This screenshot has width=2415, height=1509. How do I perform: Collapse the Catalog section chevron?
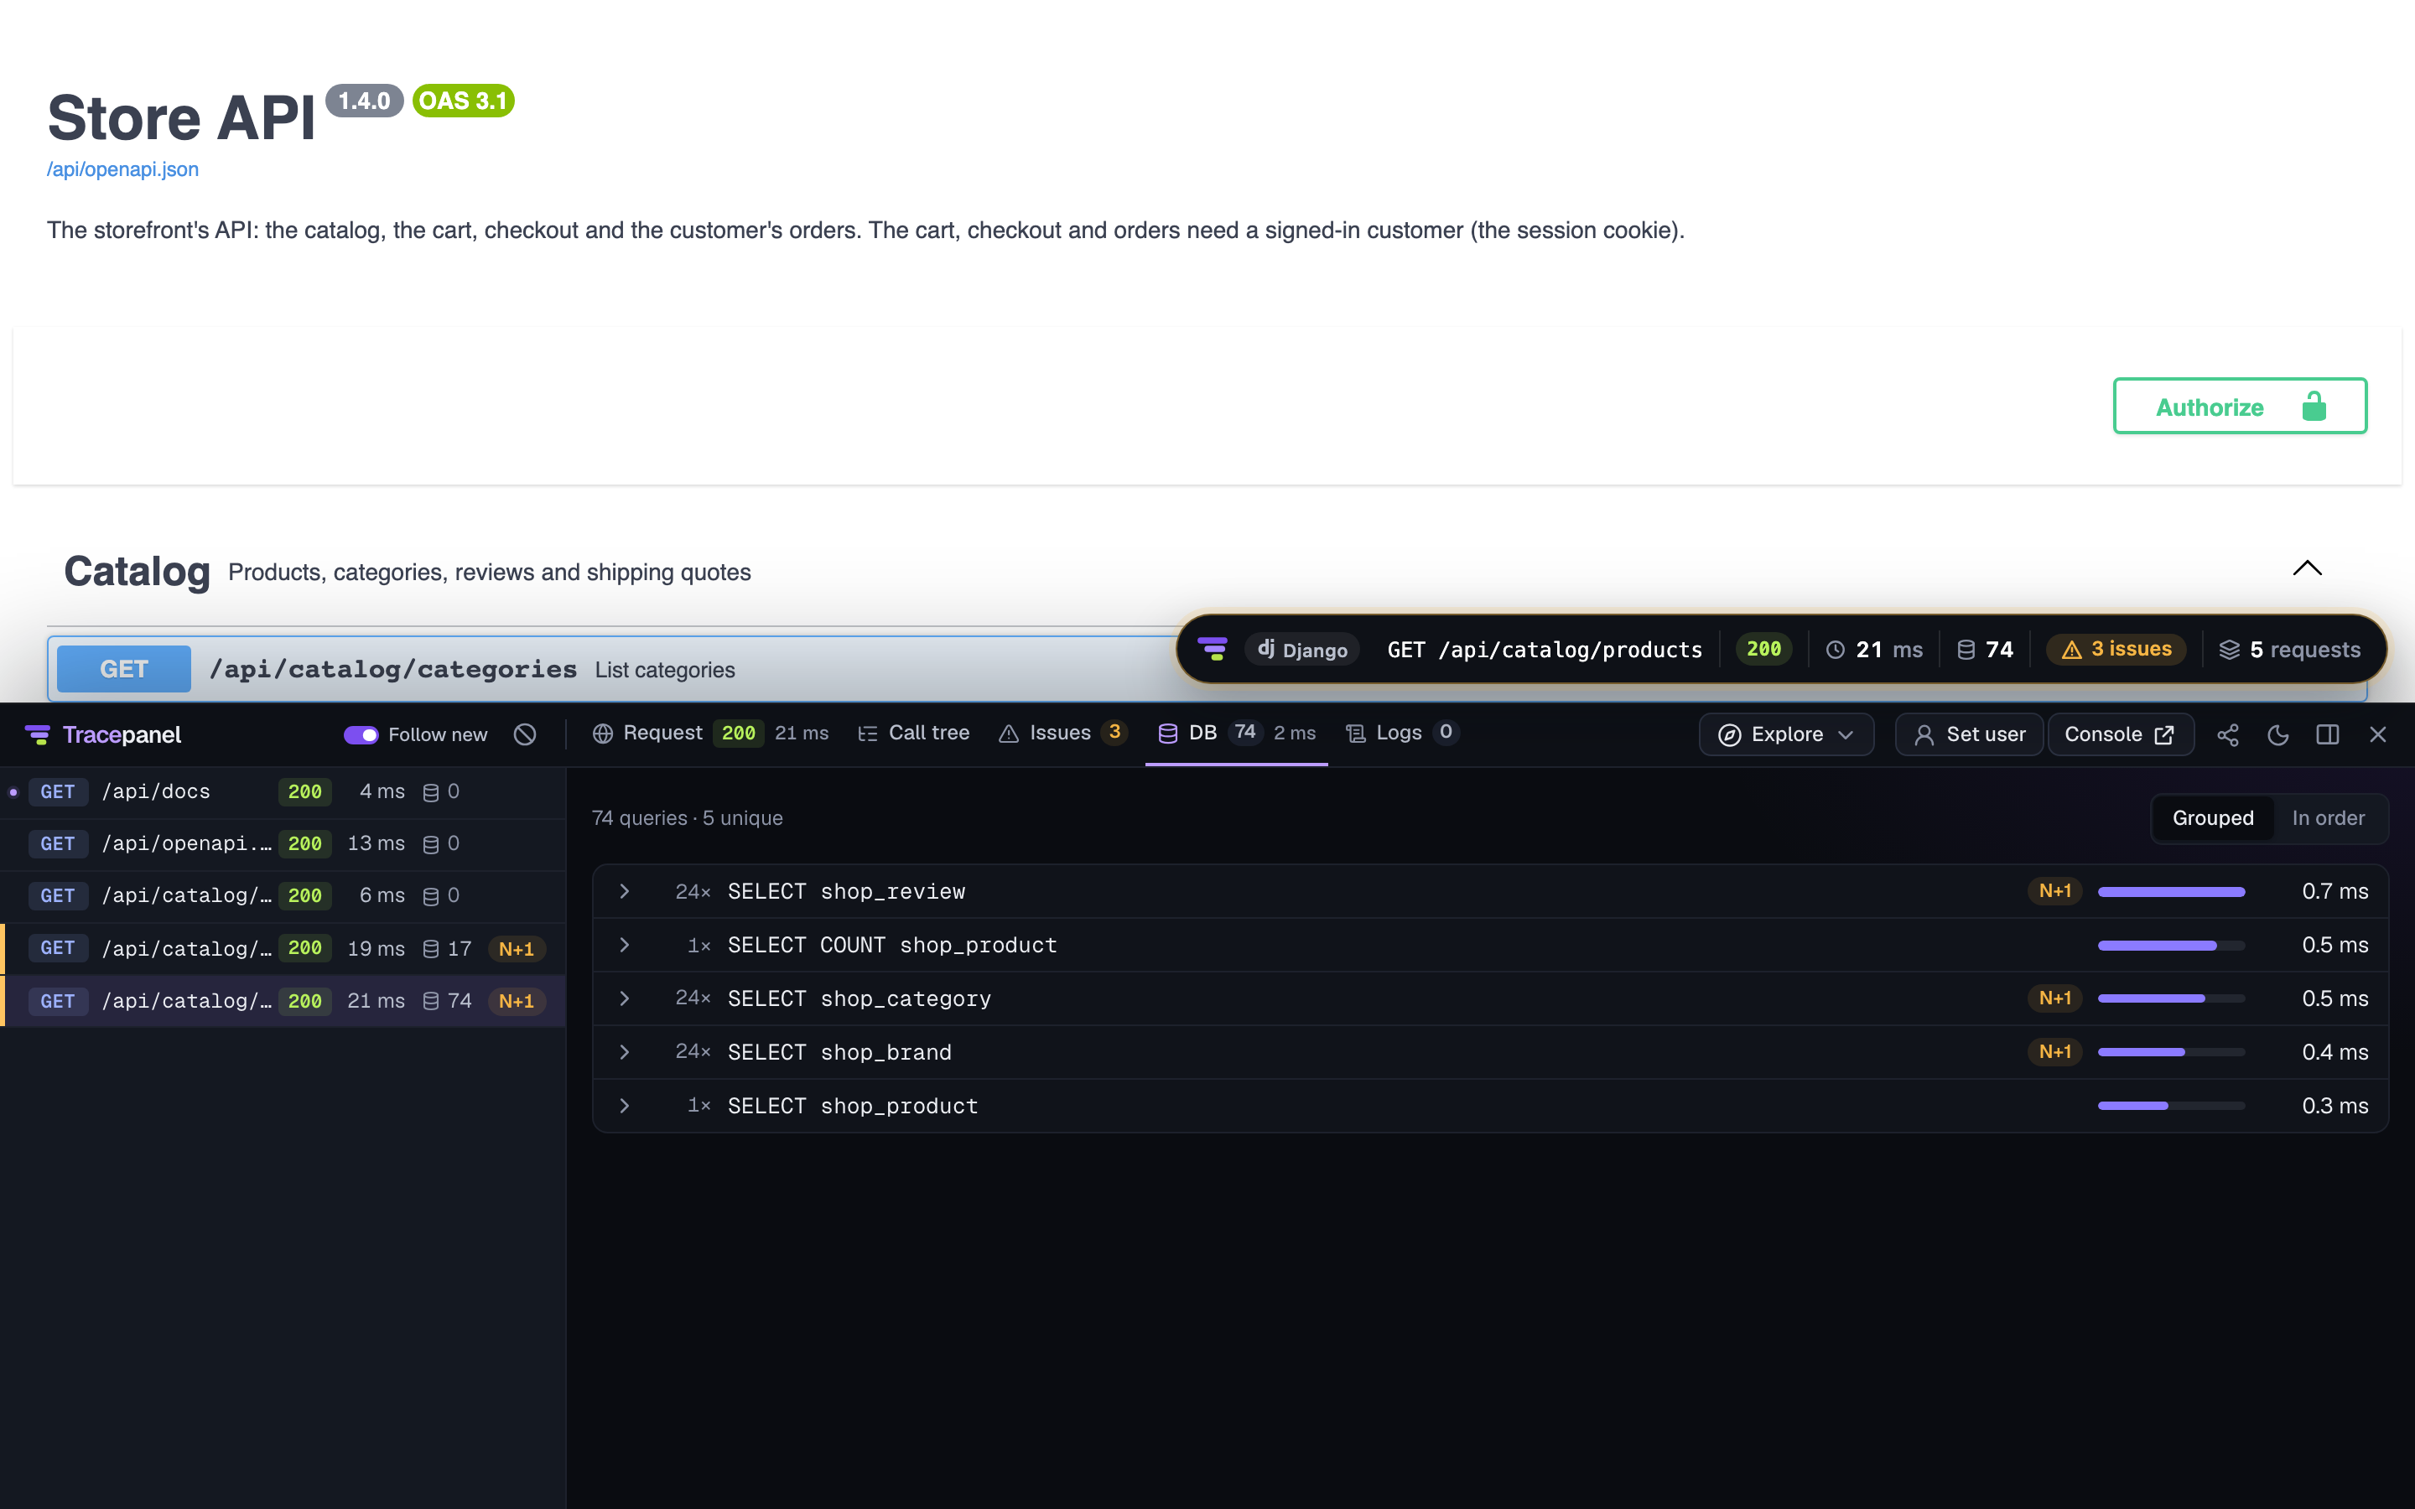click(x=2307, y=569)
